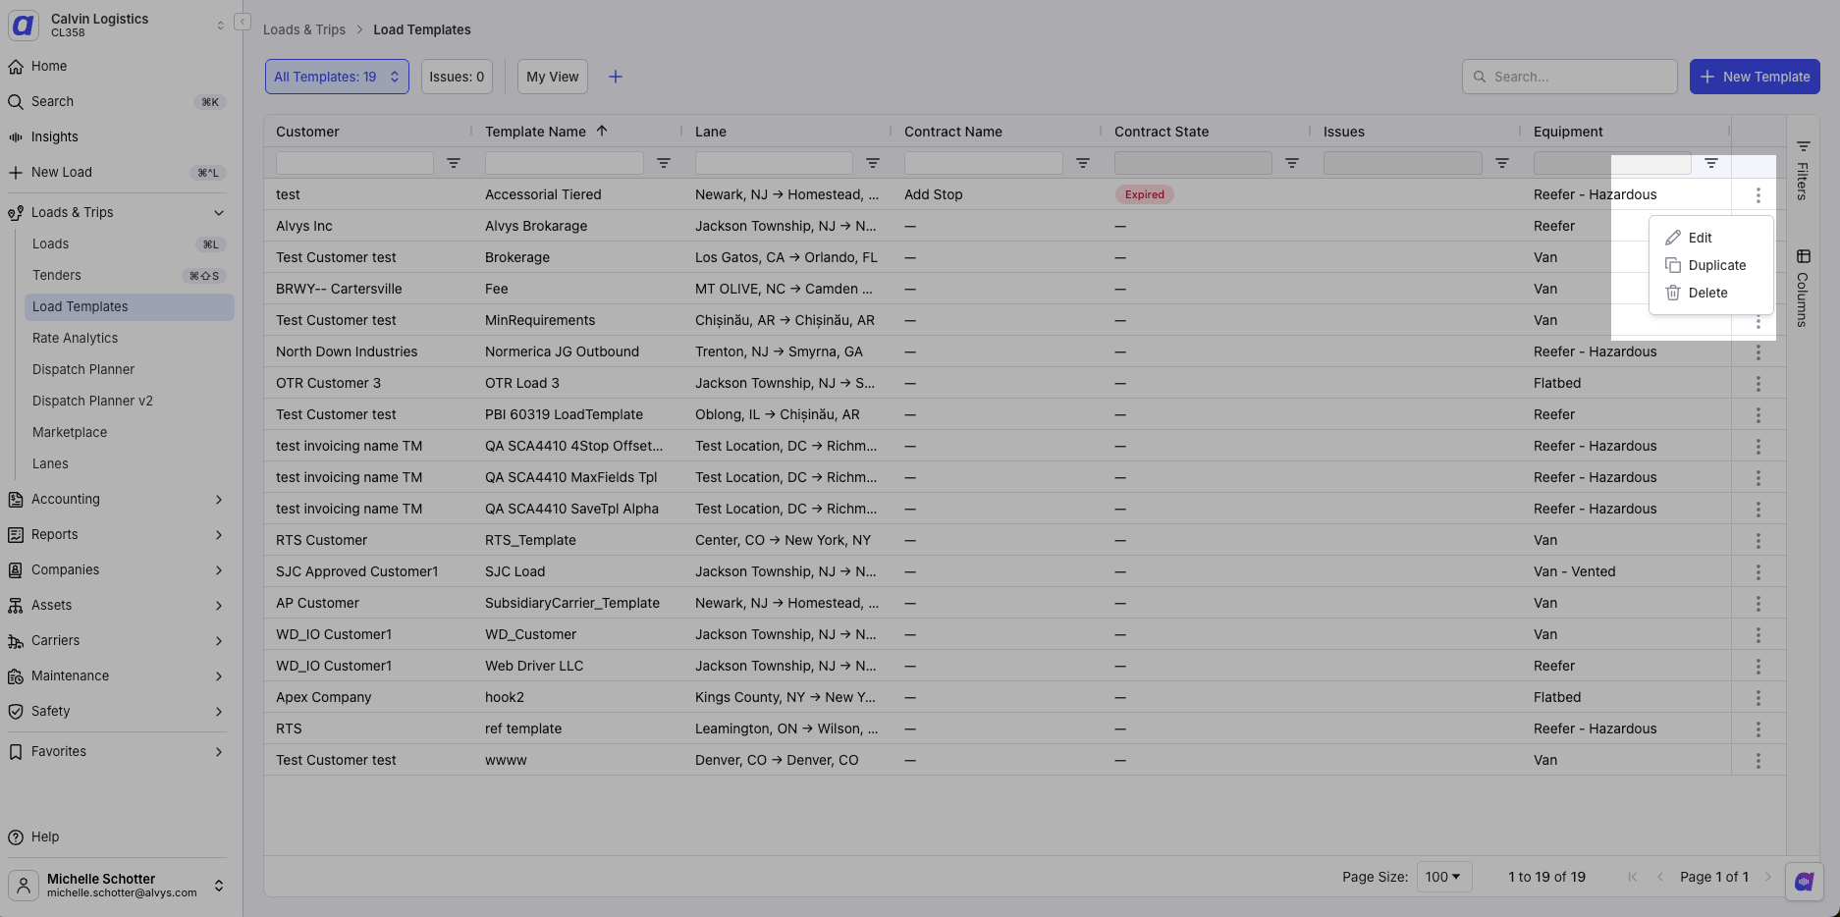Viewport: 1840px width, 917px height.
Task: Collapse the Loads & Trips section
Action: [219, 212]
